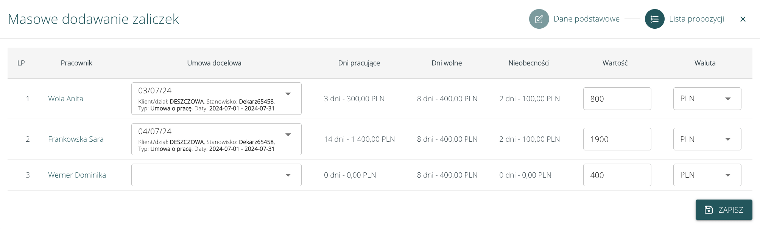Focus the Wartość field showing 1900
This screenshot has height=229, width=760.
617,139
